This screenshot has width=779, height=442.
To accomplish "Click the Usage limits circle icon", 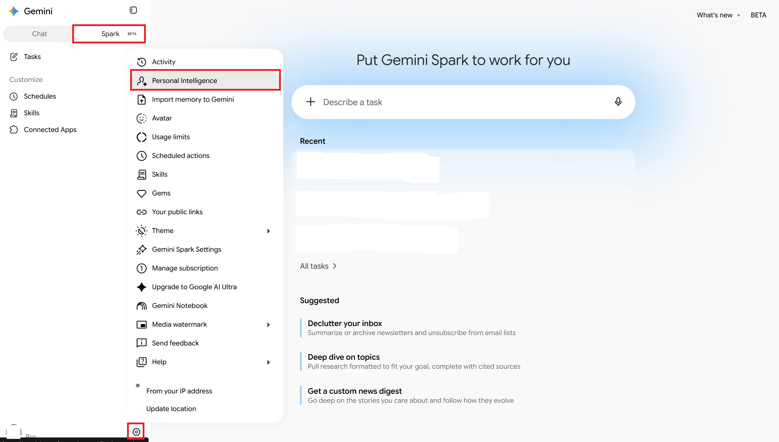I will (x=142, y=137).
